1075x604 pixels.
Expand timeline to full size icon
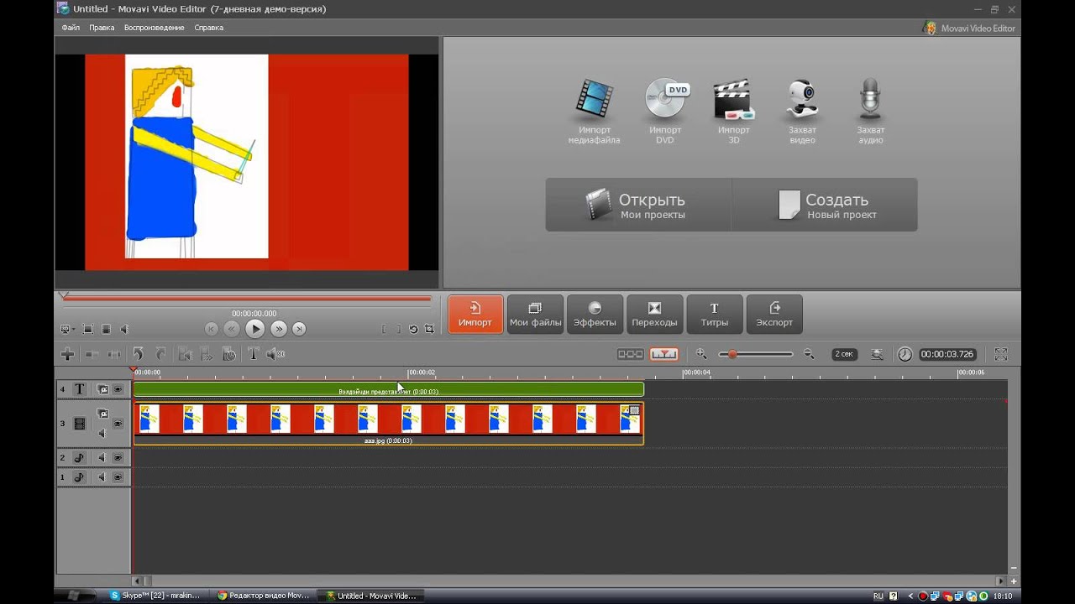[1001, 355]
